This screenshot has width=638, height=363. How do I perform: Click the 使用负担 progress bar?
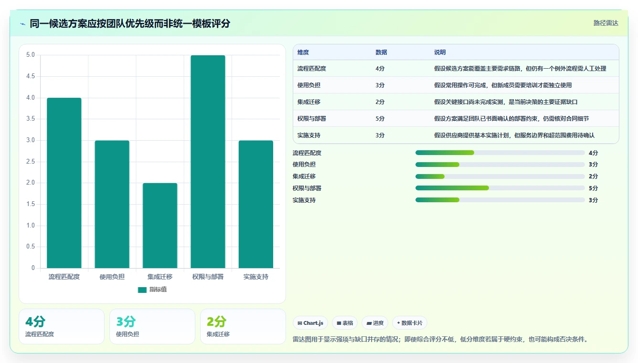[500, 165]
